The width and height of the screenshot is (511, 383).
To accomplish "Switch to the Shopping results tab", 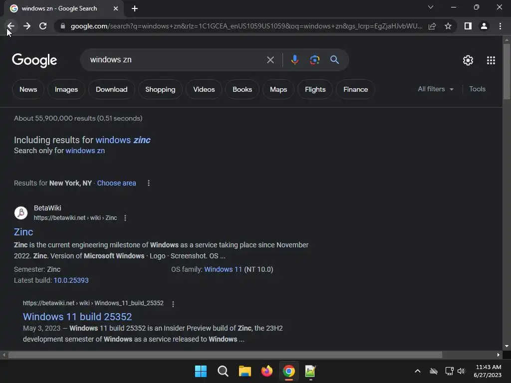I will click(x=160, y=89).
